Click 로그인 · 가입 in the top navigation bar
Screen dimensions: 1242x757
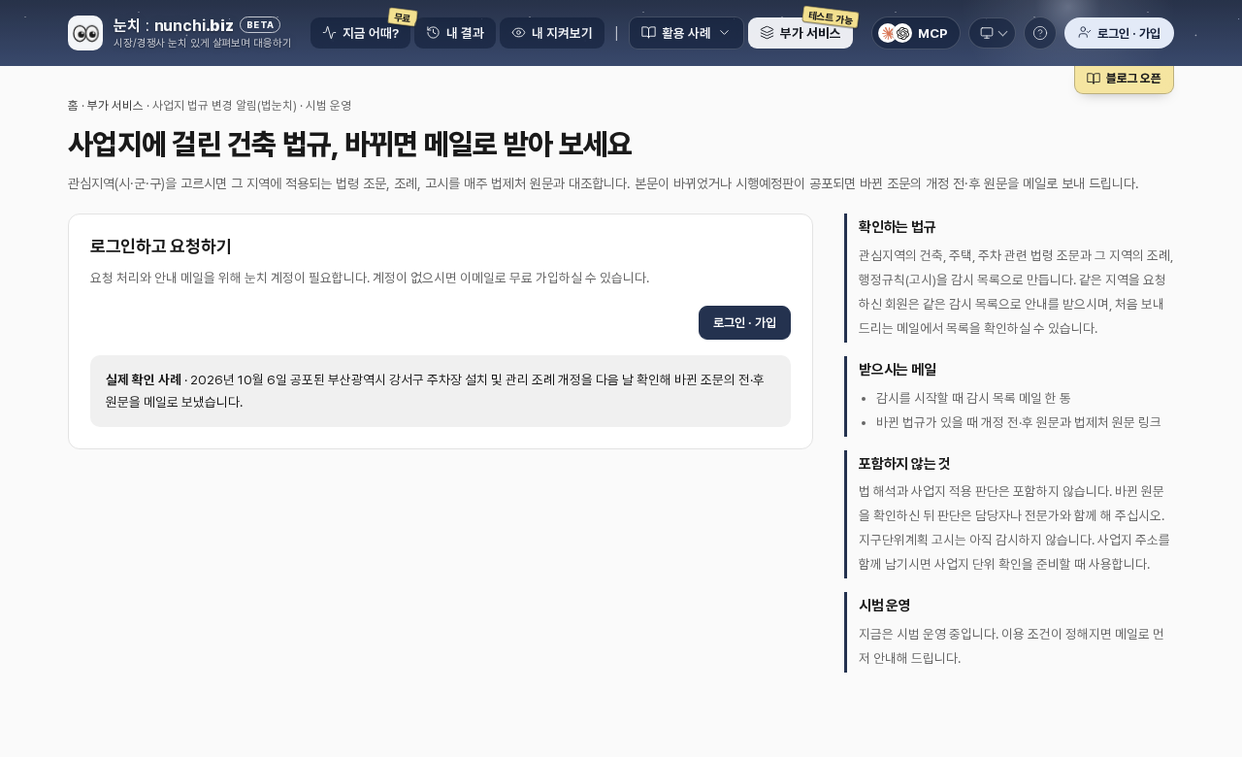point(1119,33)
